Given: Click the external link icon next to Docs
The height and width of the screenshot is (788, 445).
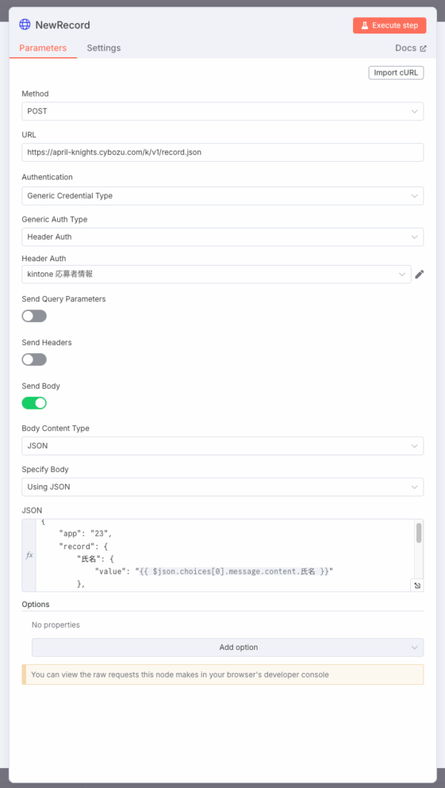Looking at the screenshot, I should point(423,48).
